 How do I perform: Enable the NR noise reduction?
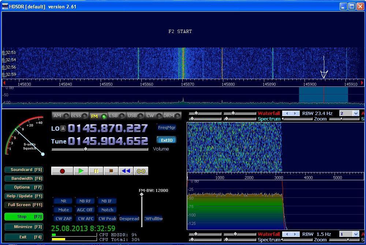click(x=63, y=201)
